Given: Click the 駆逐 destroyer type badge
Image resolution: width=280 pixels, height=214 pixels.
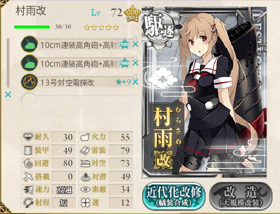Looking at the screenshot, I should (x=159, y=28).
